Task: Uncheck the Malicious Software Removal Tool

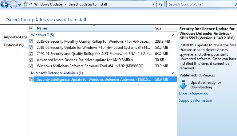Action: 31,66
